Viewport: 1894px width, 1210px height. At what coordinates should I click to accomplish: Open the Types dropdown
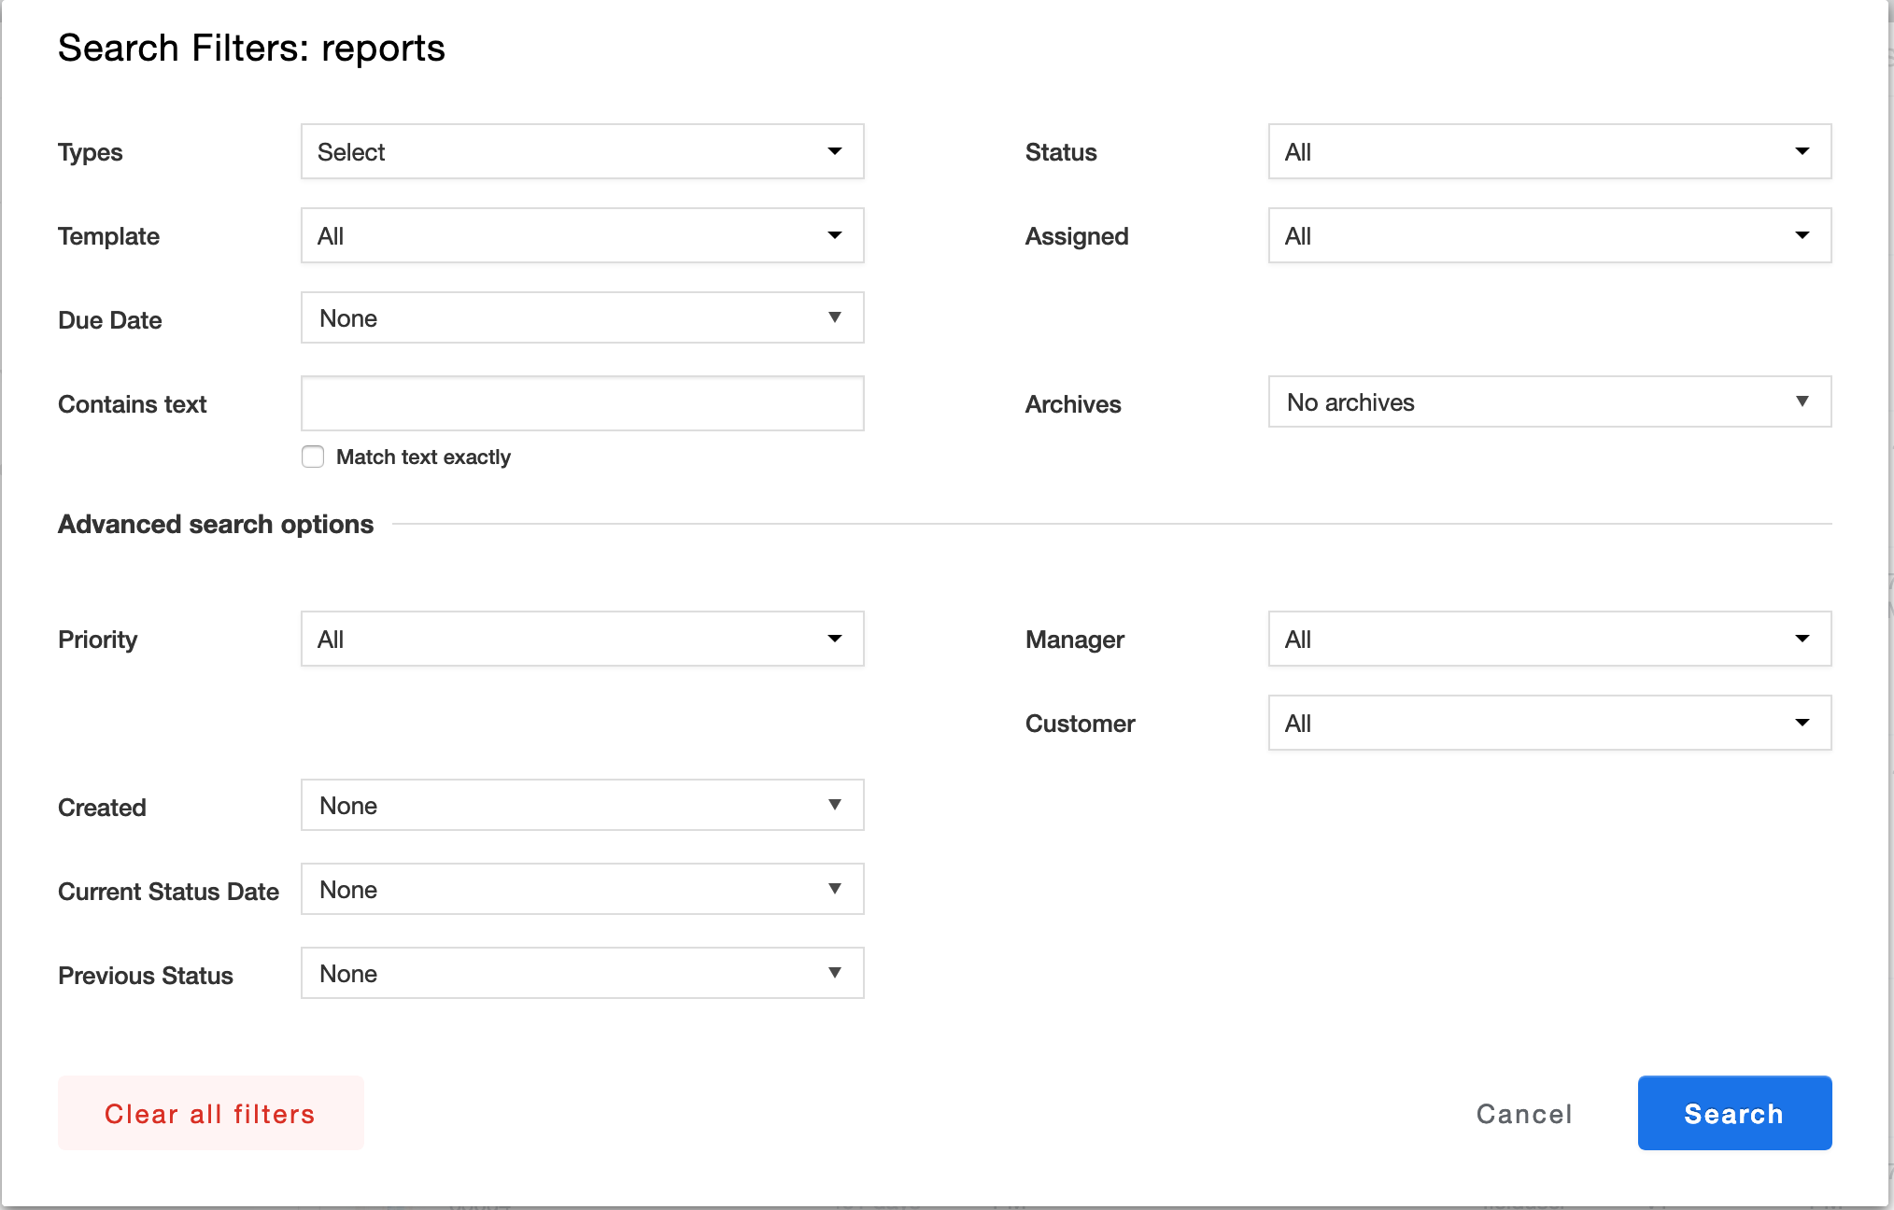581,151
